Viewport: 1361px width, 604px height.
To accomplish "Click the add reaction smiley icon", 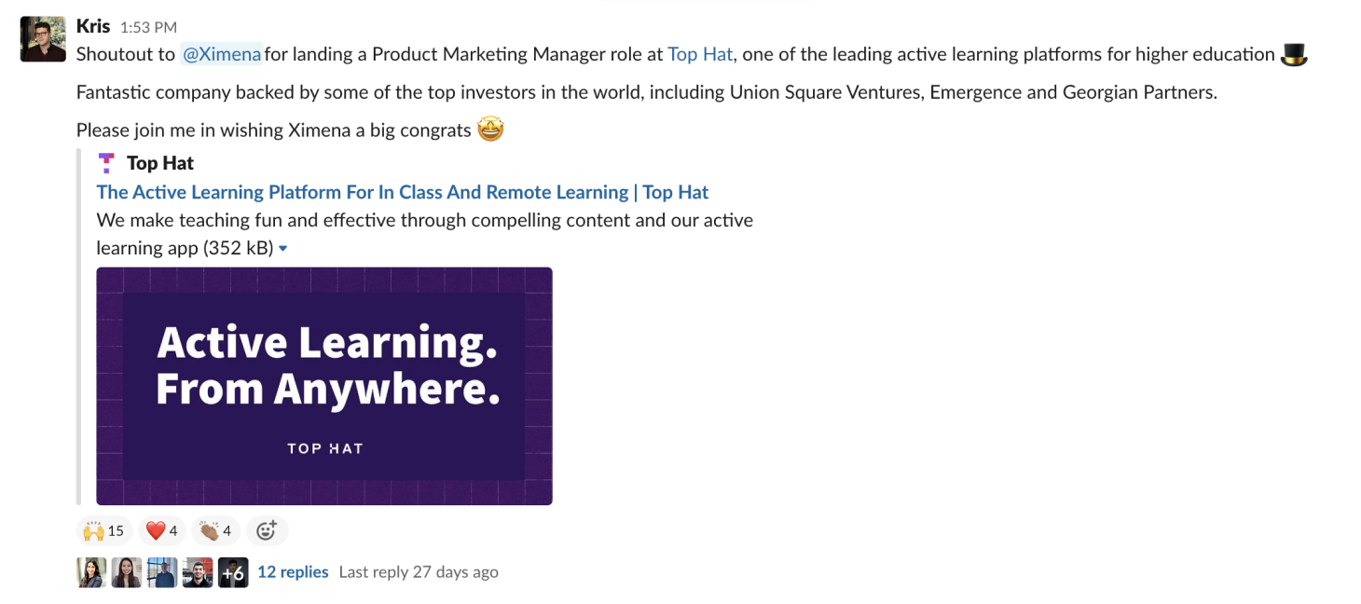I will [x=267, y=530].
